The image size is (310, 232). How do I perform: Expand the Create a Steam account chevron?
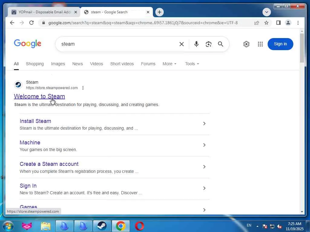click(x=204, y=167)
